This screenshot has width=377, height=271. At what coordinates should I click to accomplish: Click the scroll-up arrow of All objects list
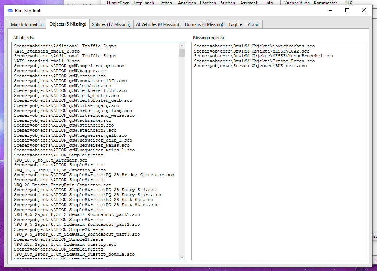(x=182, y=45)
